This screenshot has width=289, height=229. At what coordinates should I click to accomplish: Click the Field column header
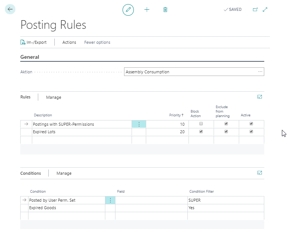[x=121, y=192]
